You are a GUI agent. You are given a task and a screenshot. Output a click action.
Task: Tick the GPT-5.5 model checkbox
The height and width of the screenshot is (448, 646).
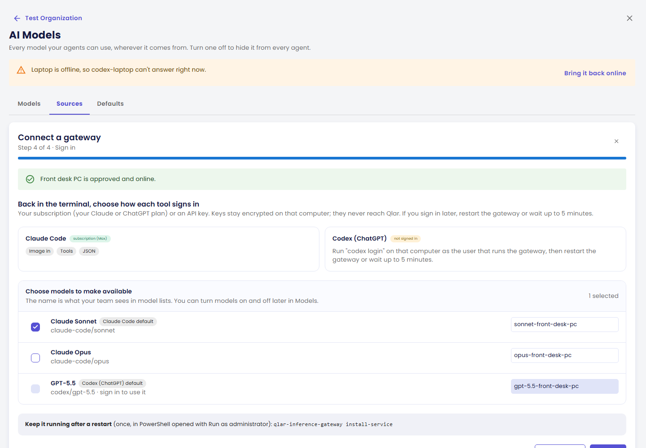pos(35,389)
